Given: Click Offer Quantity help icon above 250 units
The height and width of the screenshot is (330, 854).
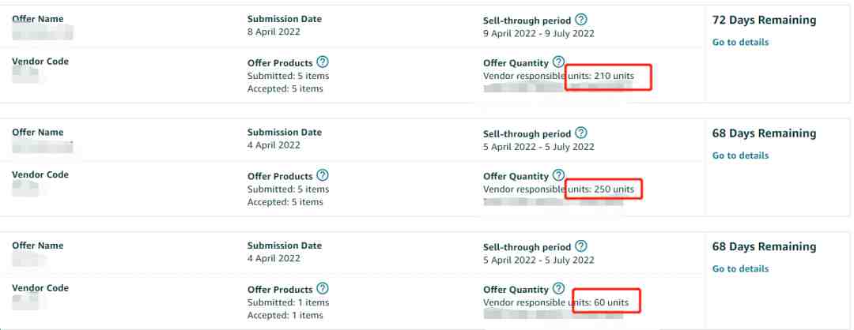Looking at the screenshot, I should (558, 175).
